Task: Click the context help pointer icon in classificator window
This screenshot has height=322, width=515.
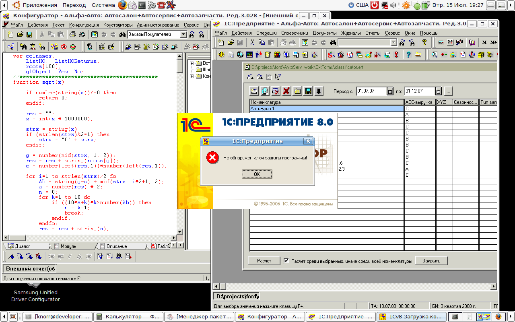Action: pyautogui.click(x=277, y=76)
